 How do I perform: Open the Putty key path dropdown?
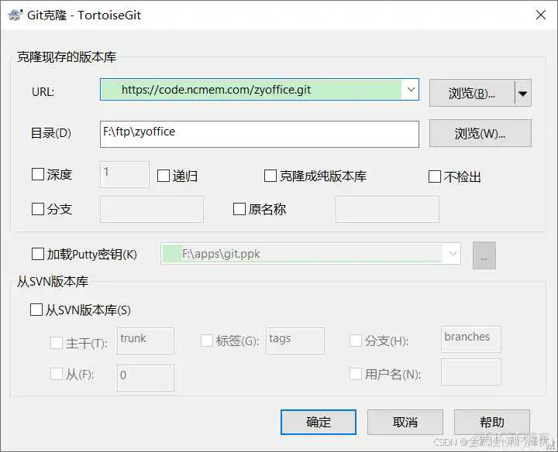pos(453,254)
